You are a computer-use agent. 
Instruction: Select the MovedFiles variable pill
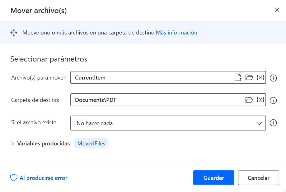coord(91,143)
